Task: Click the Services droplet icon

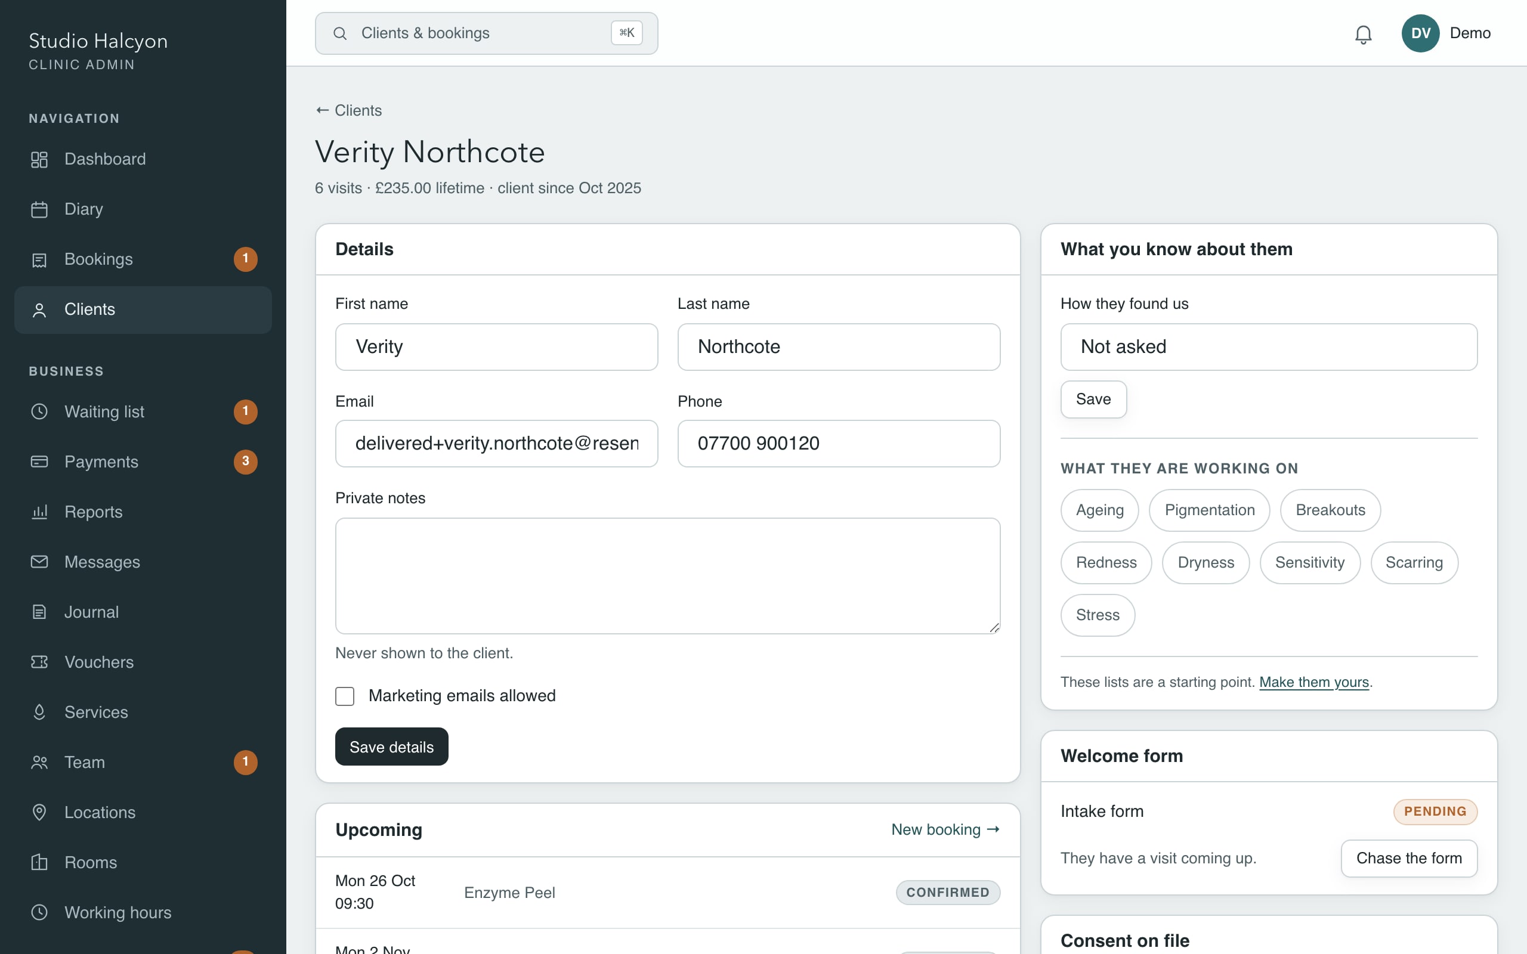Action: pos(39,712)
